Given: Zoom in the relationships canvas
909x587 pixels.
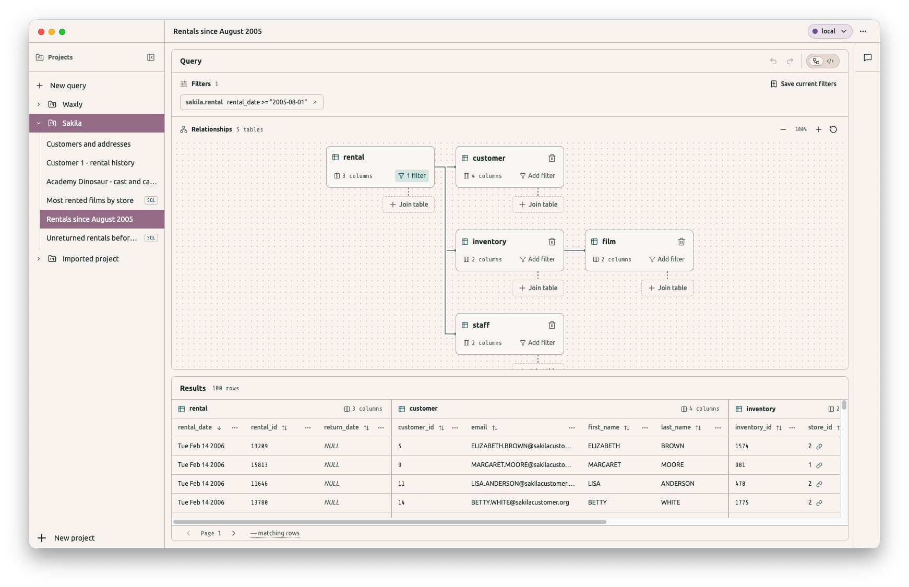Looking at the screenshot, I should 819,129.
